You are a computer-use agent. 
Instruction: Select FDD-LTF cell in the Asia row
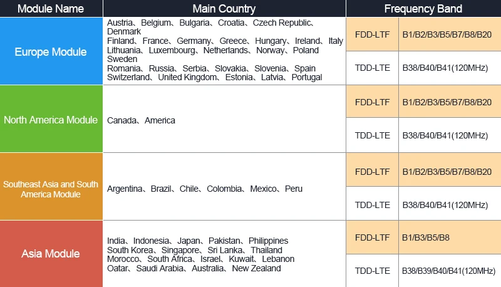[x=372, y=237]
